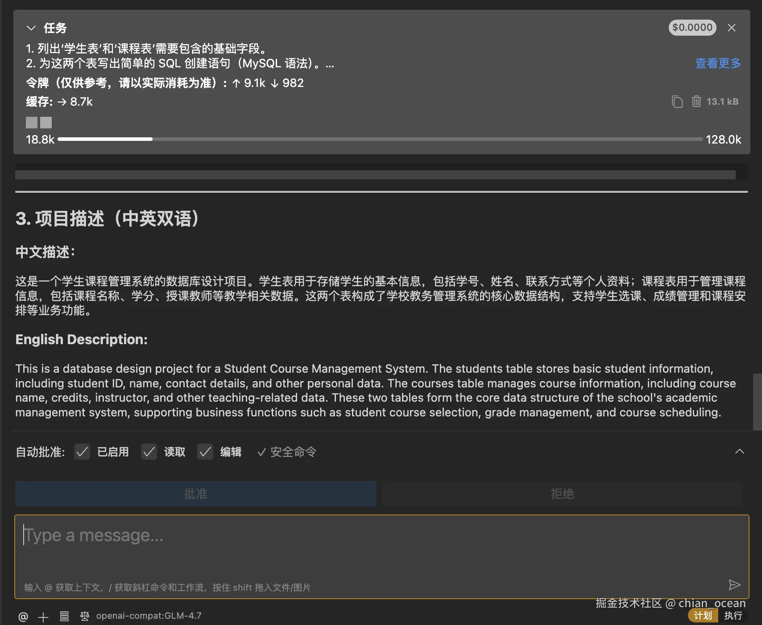Toggle the 安全命令 auto-approve option
The height and width of the screenshot is (625, 762).
point(287,452)
